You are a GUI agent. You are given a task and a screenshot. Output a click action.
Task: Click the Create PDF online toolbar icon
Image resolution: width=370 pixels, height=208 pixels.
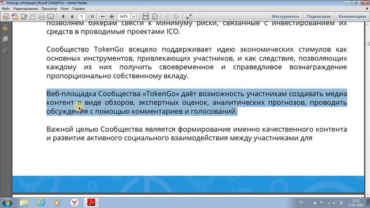pos(6,17)
